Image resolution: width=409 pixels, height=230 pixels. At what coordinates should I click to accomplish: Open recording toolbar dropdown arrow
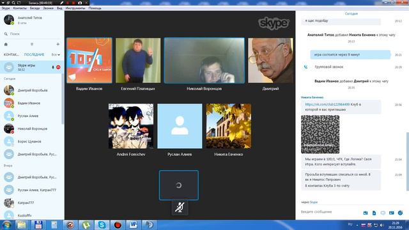pos(3,3)
